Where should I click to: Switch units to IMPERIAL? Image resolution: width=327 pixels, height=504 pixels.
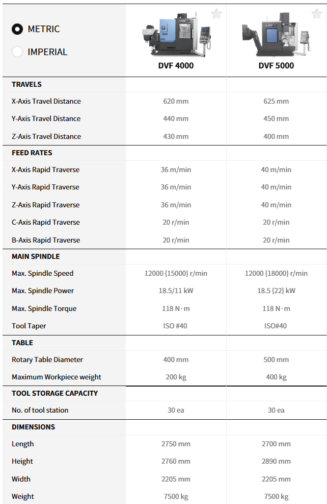17,52
